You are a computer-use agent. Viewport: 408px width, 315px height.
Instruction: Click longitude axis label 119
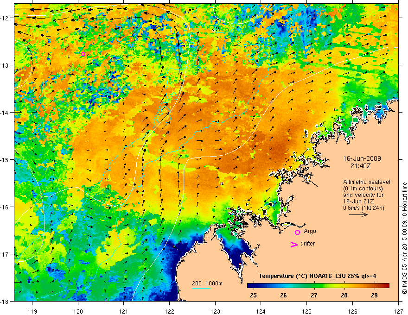tap(32, 312)
